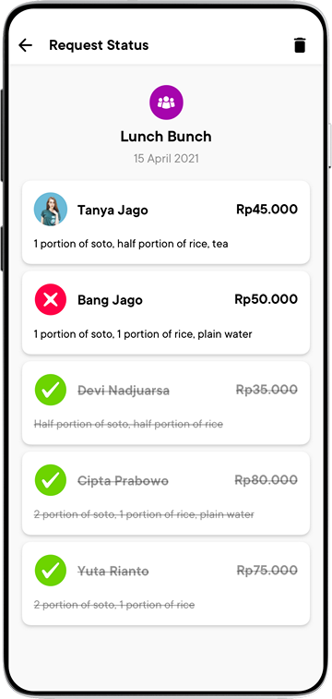Delete request with the trash icon
The height and width of the screenshot is (699, 332).
(300, 45)
